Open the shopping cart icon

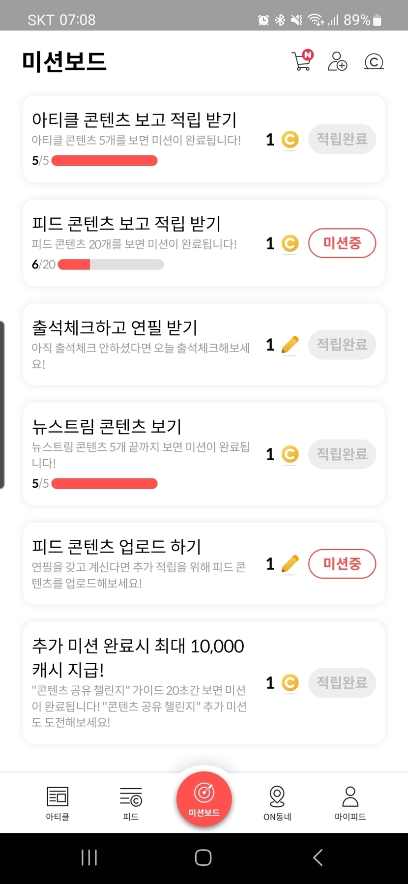point(302,61)
